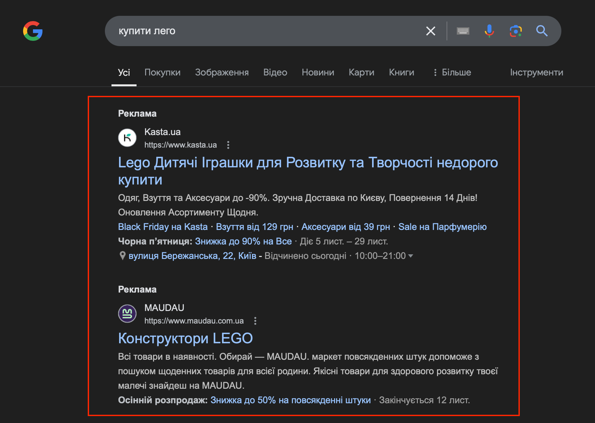Start voice search with the microphone icon

489,31
